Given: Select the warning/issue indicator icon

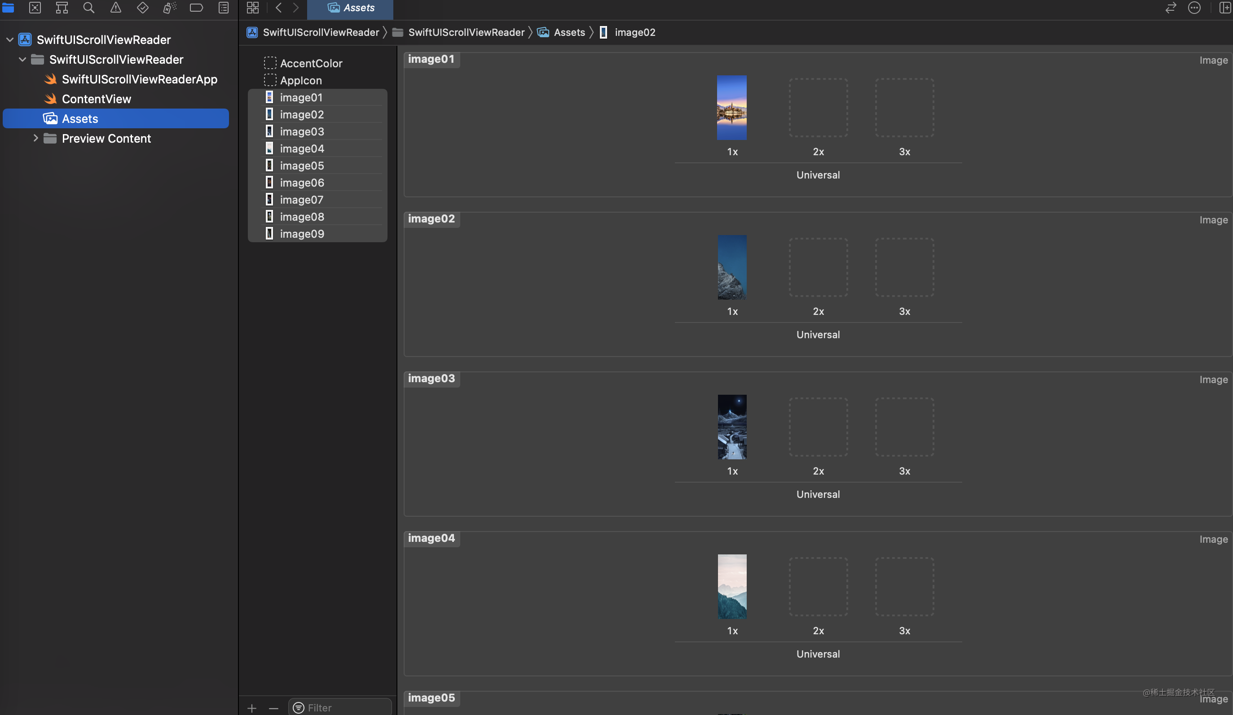Looking at the screenshot, I should [115, 7].
